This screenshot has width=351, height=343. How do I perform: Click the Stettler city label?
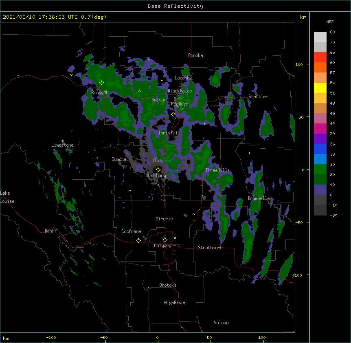[x=258, y=97]
